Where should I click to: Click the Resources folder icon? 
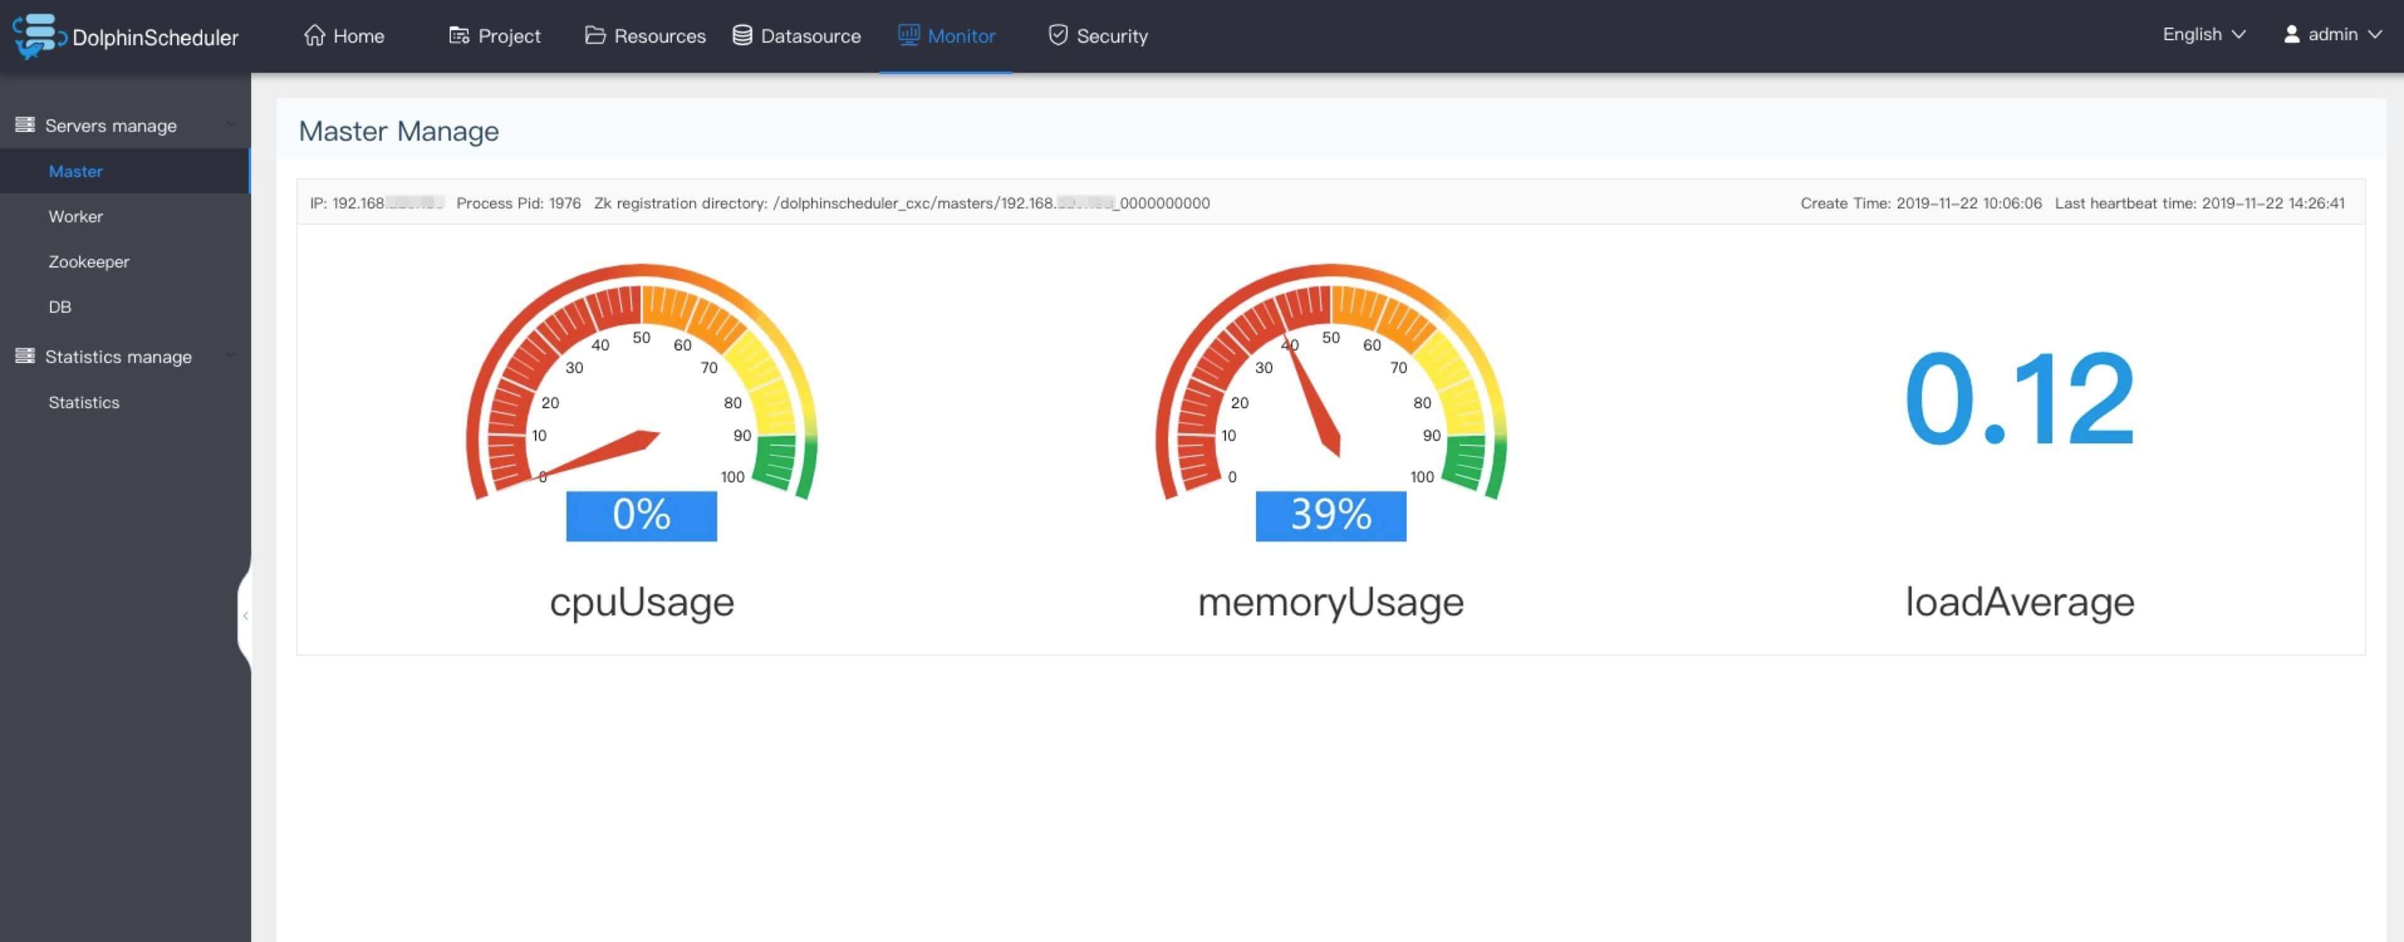coord(595,35)
